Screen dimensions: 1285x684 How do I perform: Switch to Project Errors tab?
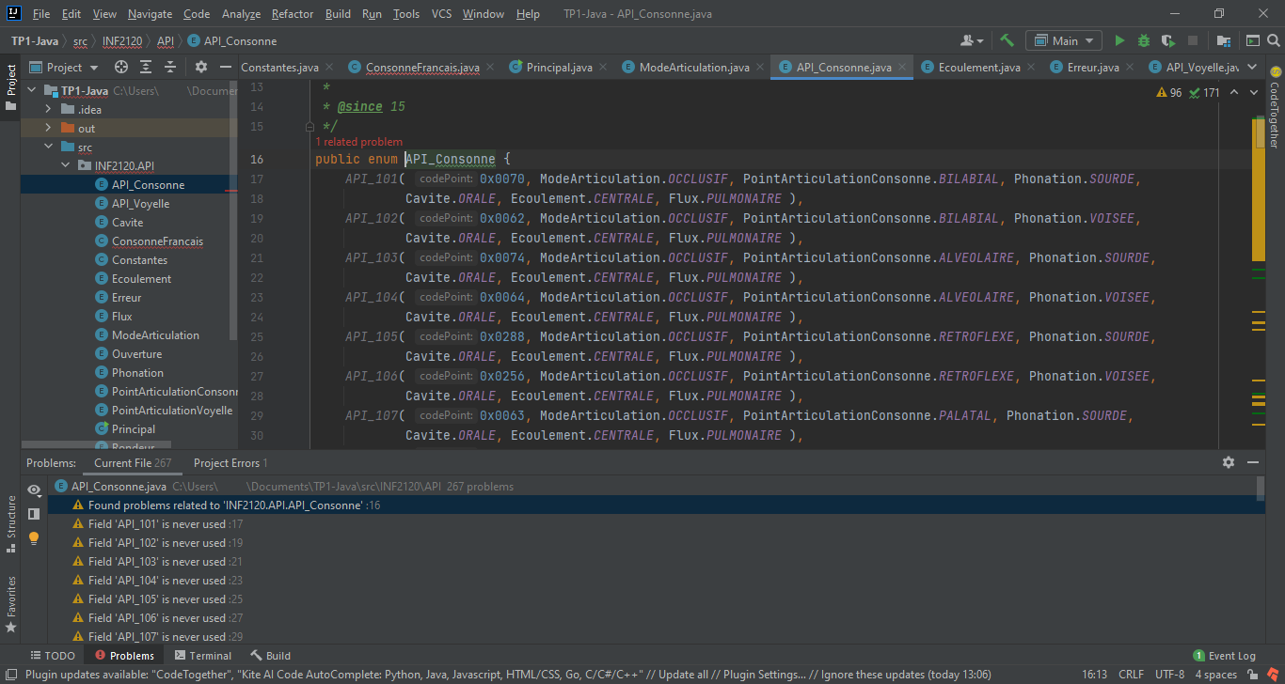coord(230,462)
